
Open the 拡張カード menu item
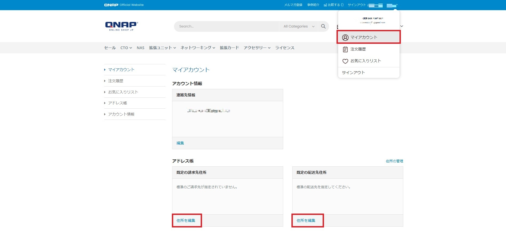click(x=229, y=48)
